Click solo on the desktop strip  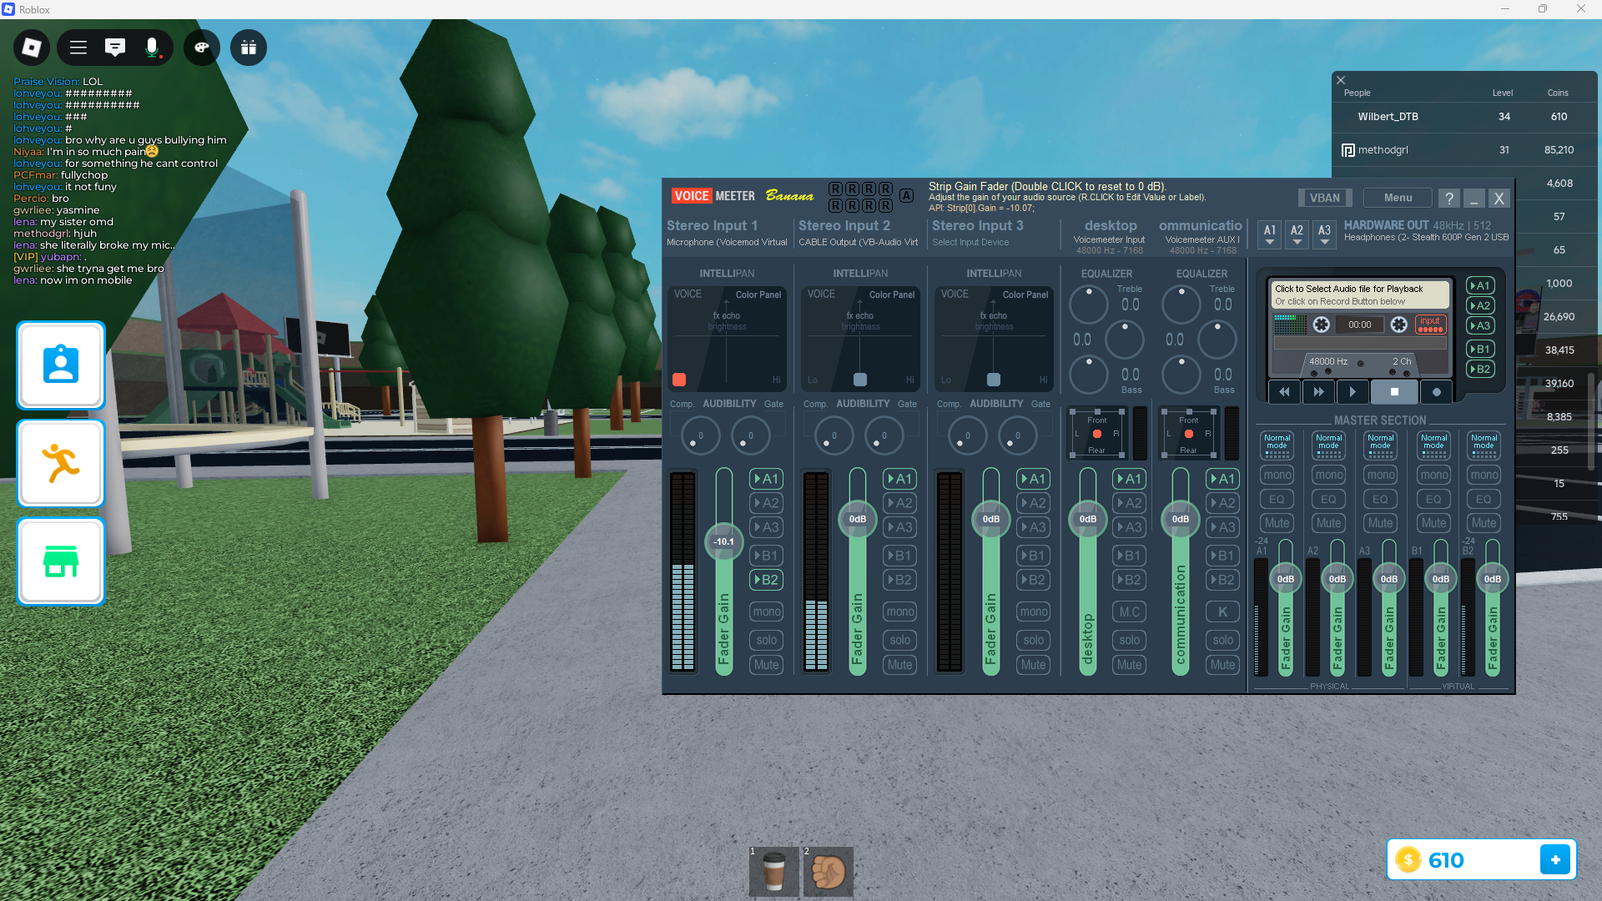pyautogui.click(x=1129, y=640)
